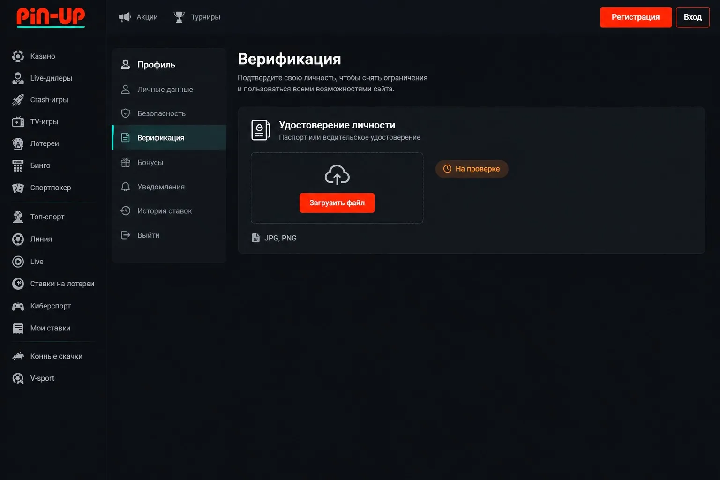Viewport: 720px width, 480px height.
Task: Click the История ставок clock icon
Action: coord(125,211)
